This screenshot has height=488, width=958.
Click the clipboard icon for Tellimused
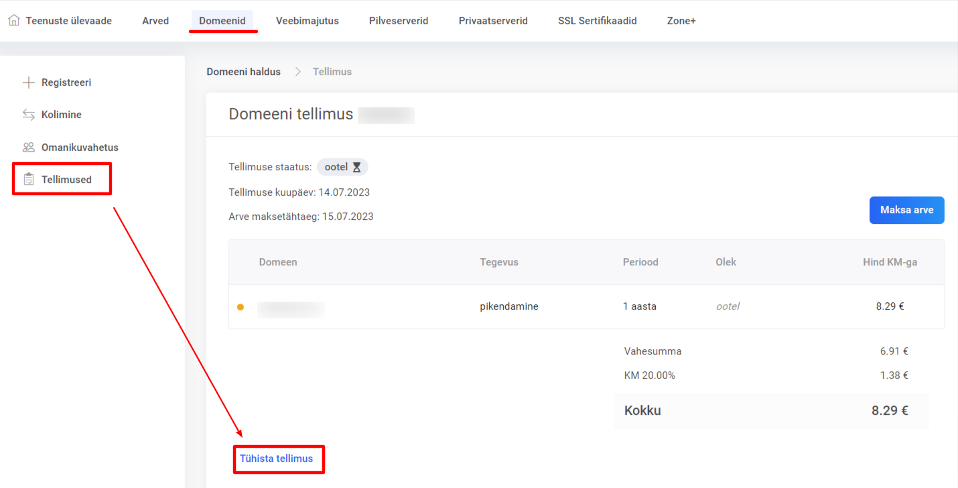pos(28,180)
